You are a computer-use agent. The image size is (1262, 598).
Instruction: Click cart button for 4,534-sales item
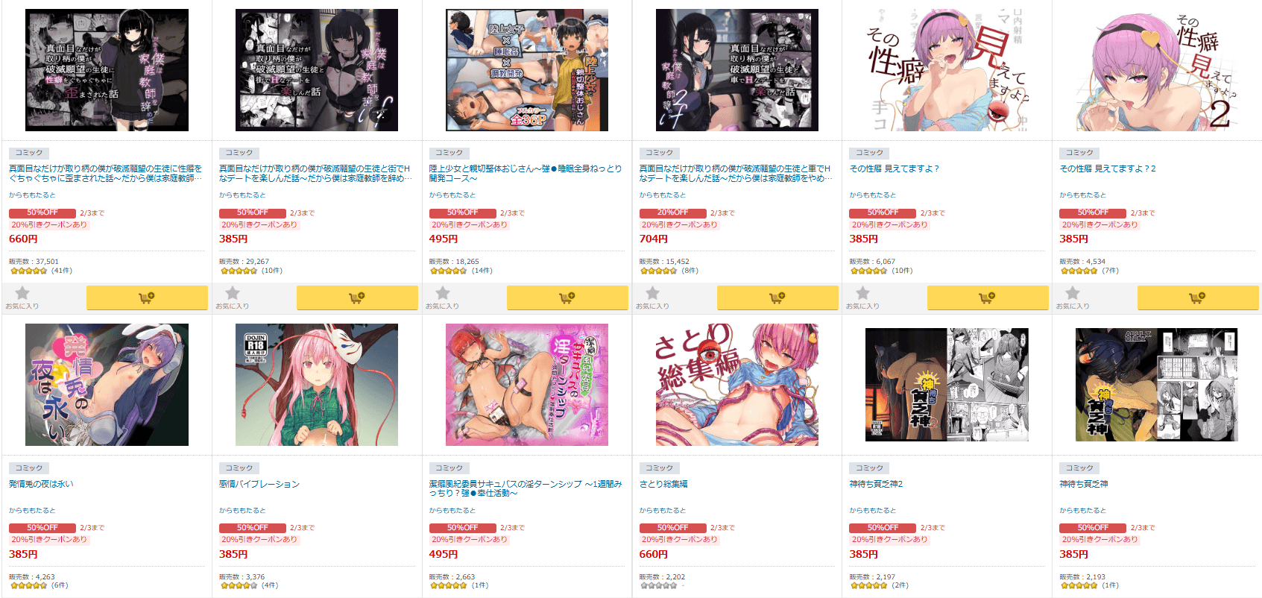(x=1198, y=298)
